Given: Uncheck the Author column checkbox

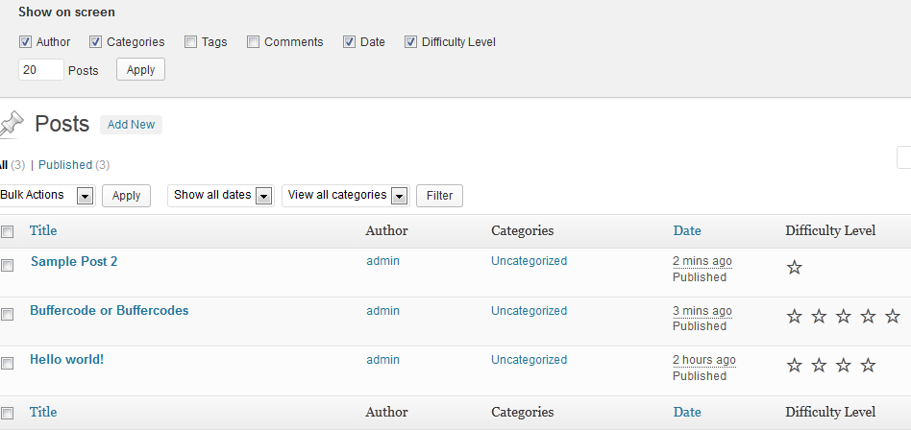Looking at the screenshot, I should coord(25,42).
